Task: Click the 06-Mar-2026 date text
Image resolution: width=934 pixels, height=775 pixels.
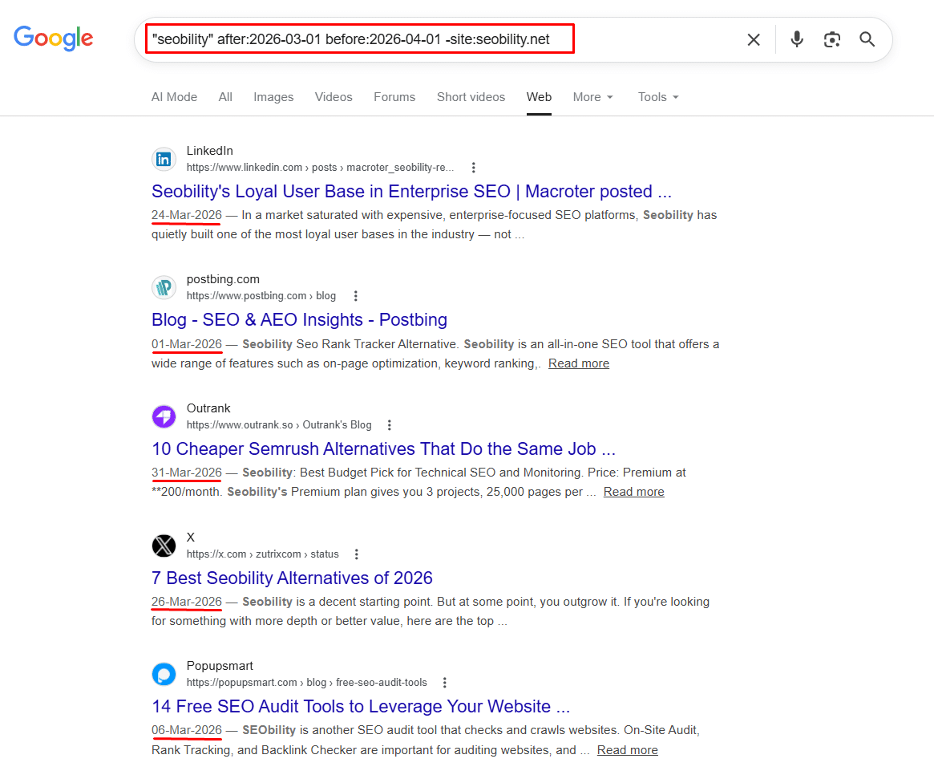Action: pyautogui.click(x=187, y=730)
